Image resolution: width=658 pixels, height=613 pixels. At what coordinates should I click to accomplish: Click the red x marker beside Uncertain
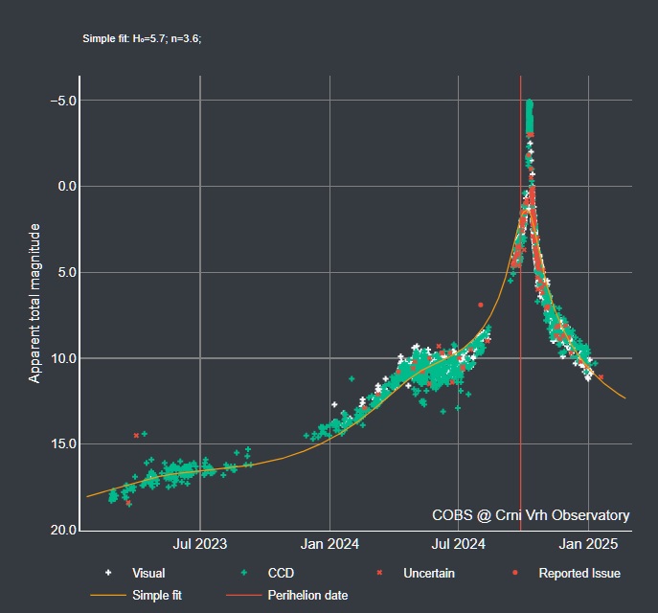(379, 573)
